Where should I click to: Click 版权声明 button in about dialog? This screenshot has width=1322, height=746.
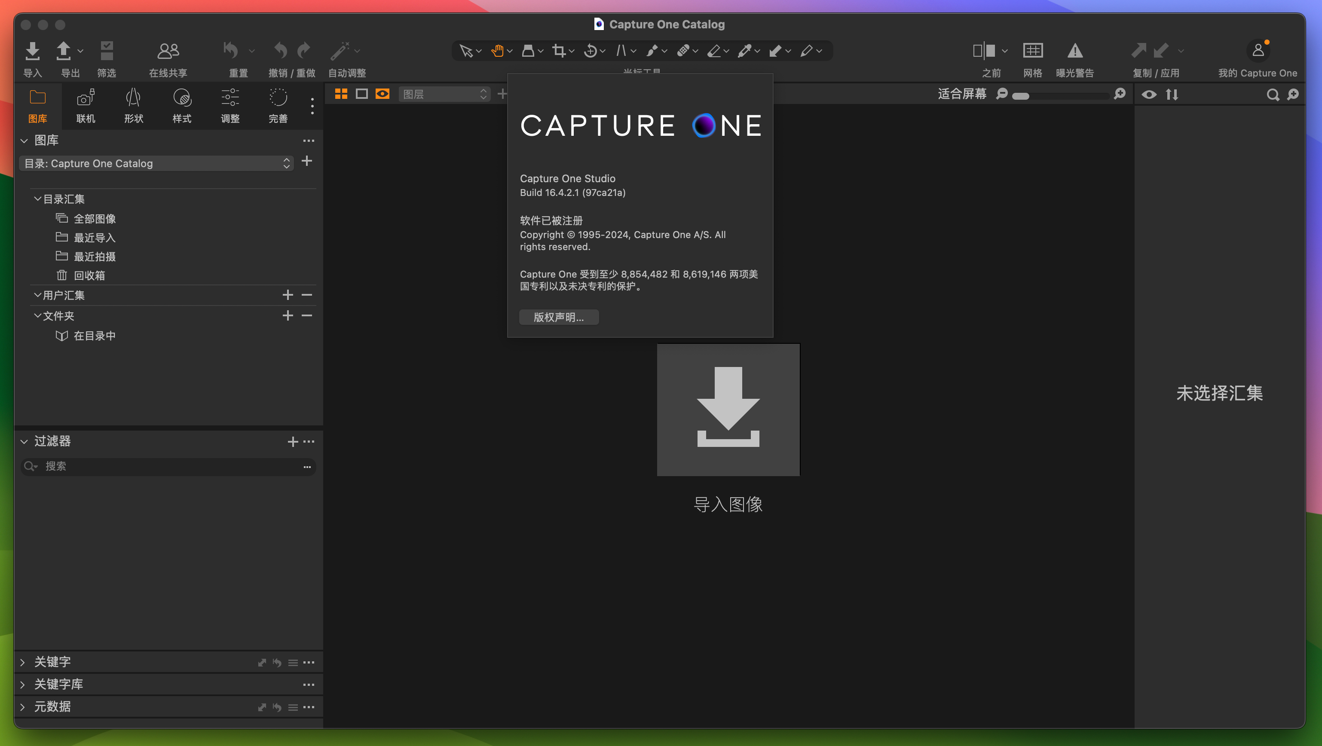point(557,317)
